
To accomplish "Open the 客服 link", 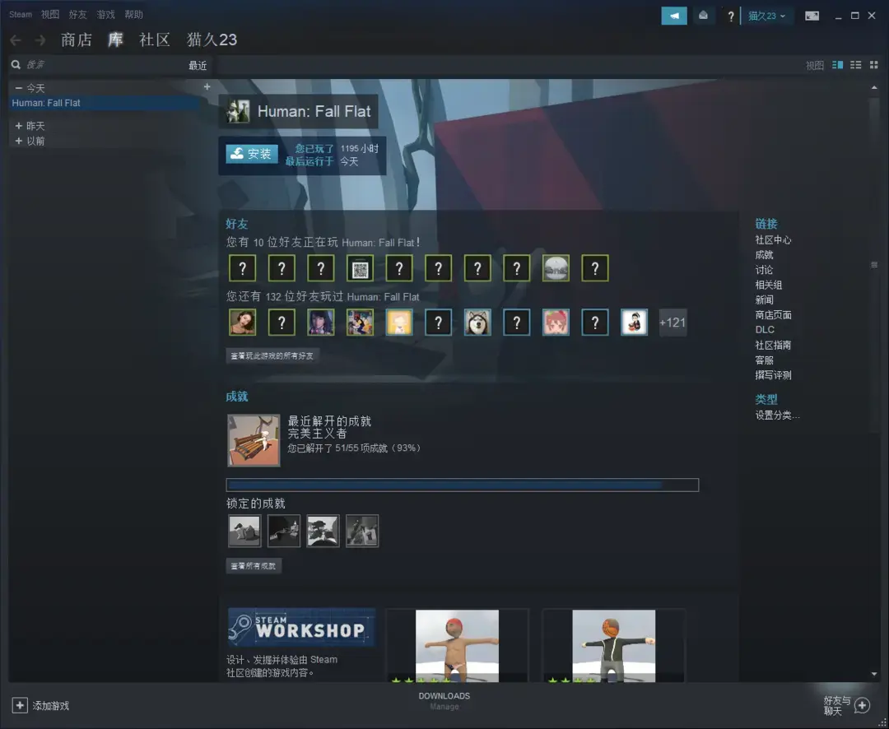I will click(764, 360).
